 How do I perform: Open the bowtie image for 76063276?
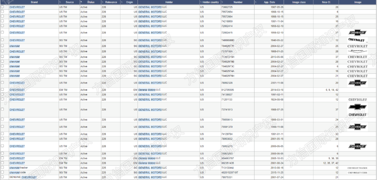coord(357,146)
